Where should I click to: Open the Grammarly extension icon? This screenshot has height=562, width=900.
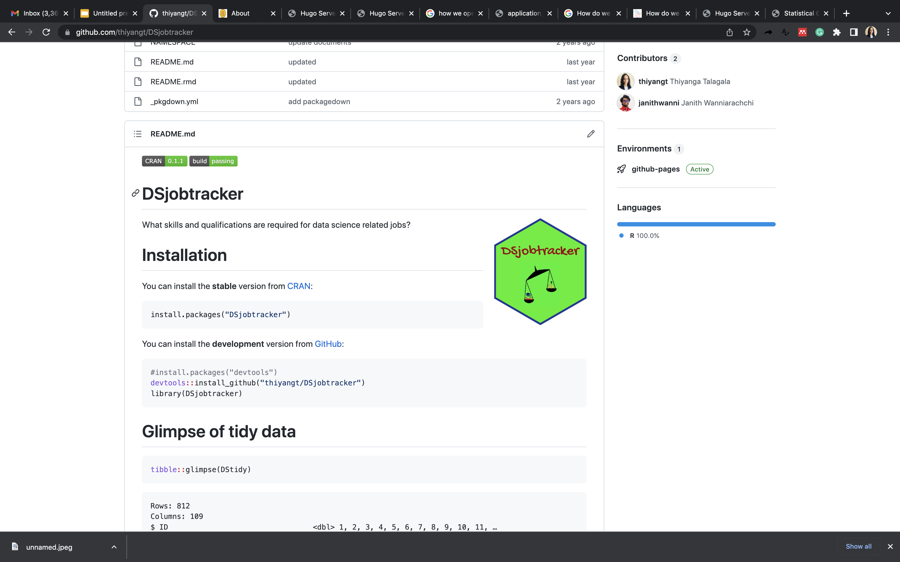pyautogui.click(x=819, y=32)
